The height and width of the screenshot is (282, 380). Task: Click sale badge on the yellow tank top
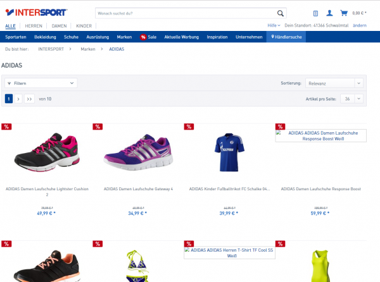click(x=280, y=244)
